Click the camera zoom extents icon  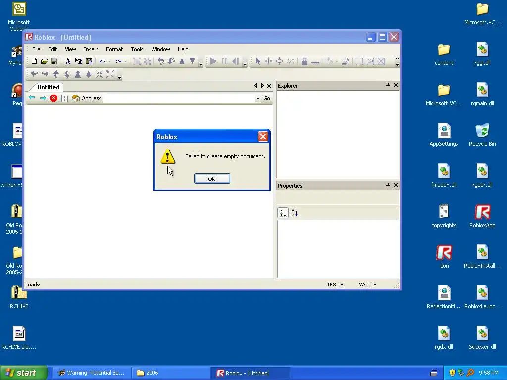[x=110, y=74]
